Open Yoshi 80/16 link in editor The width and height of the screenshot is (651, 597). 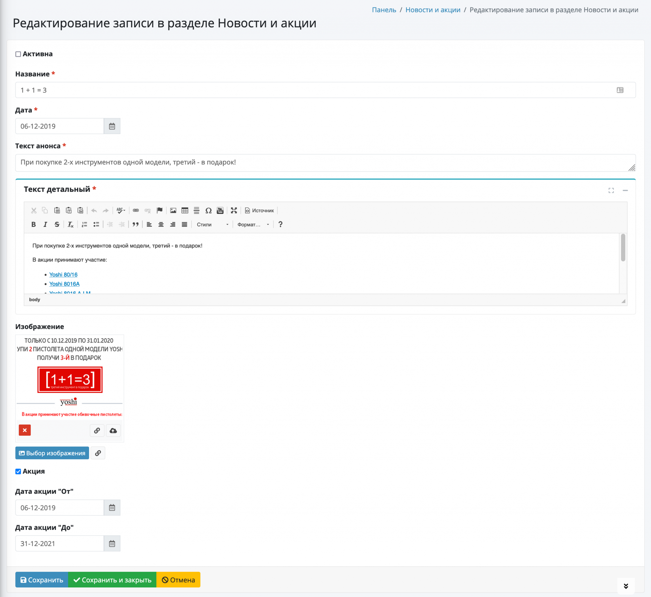click(63, 274)
